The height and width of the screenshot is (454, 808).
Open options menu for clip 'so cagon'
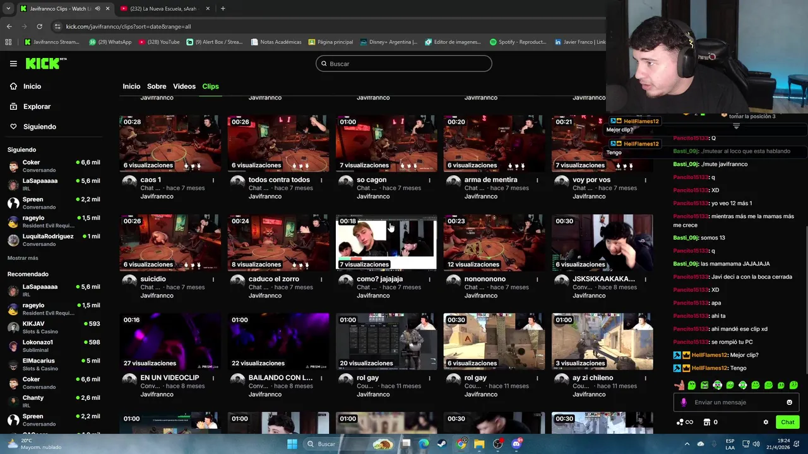tap(429, 180)
